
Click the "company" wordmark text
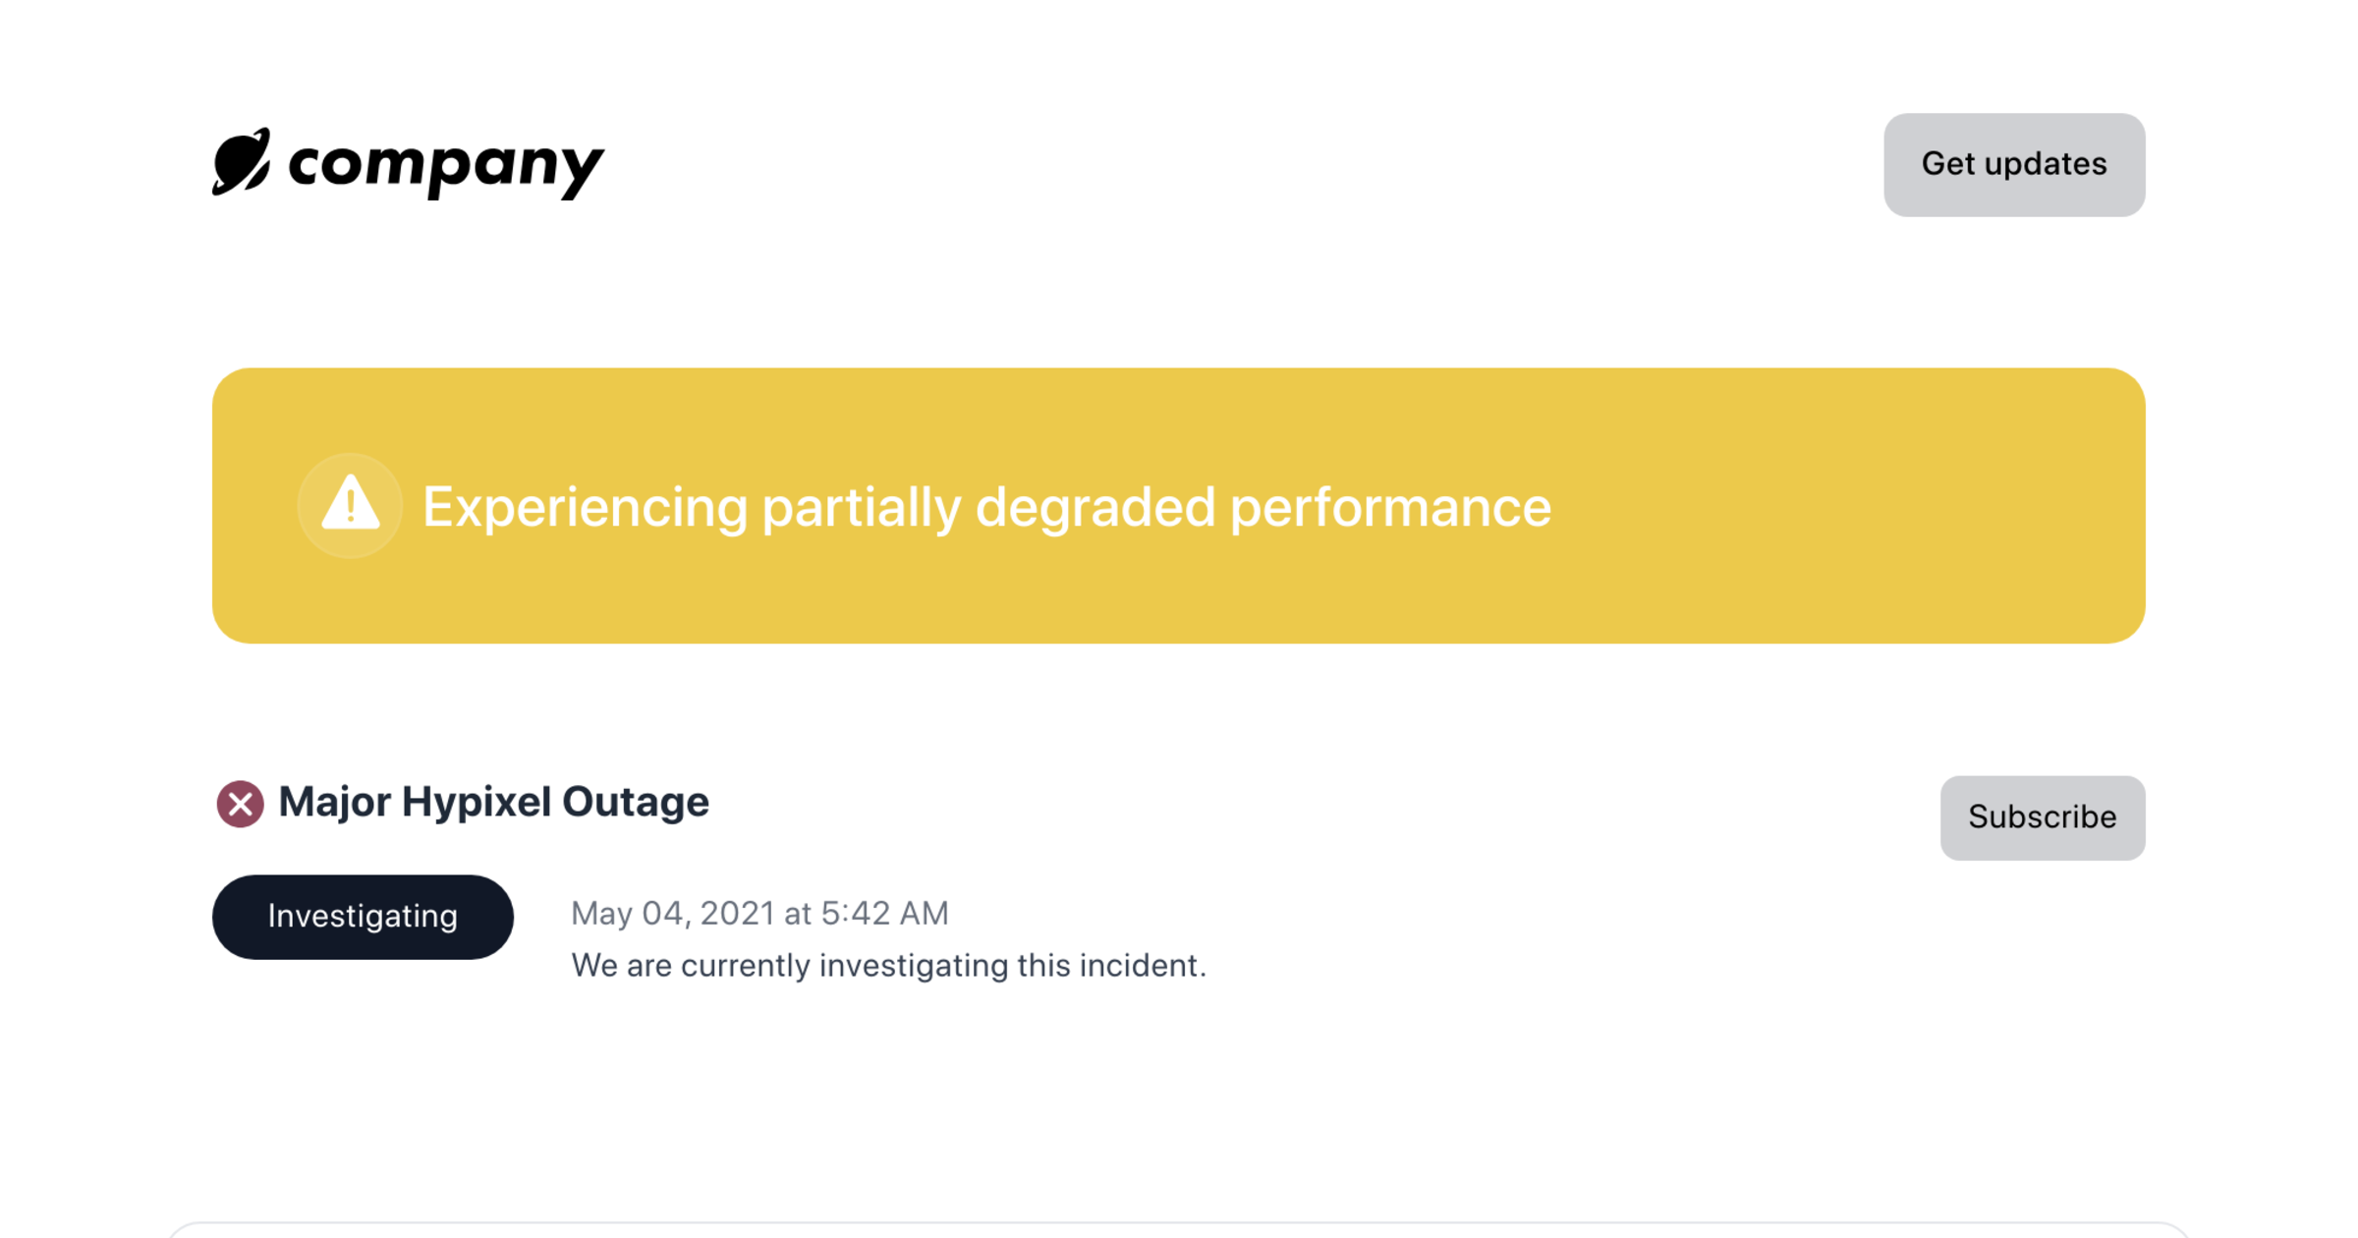[x=445, y=164]
